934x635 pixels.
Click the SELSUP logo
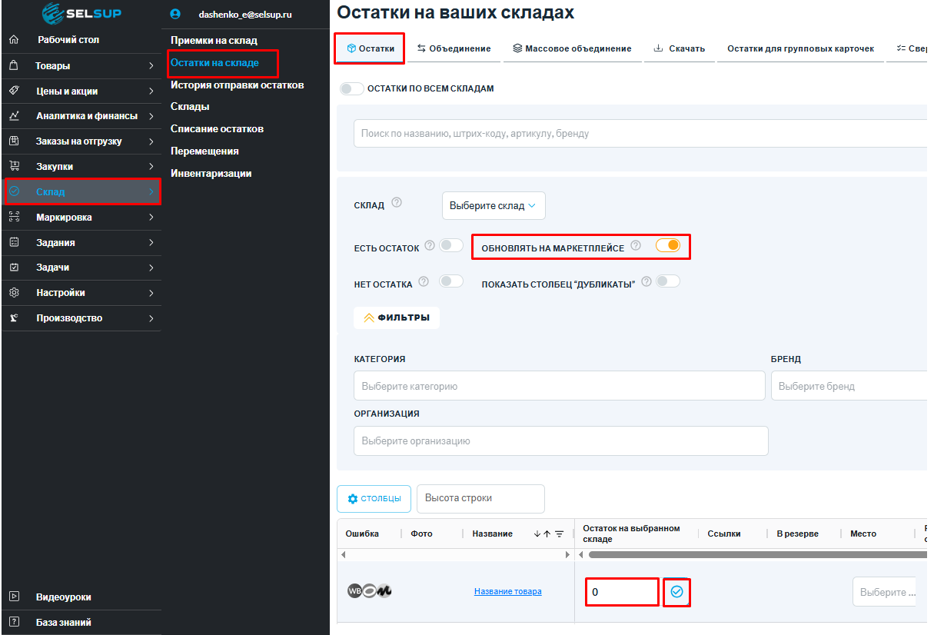pos(81,13)
